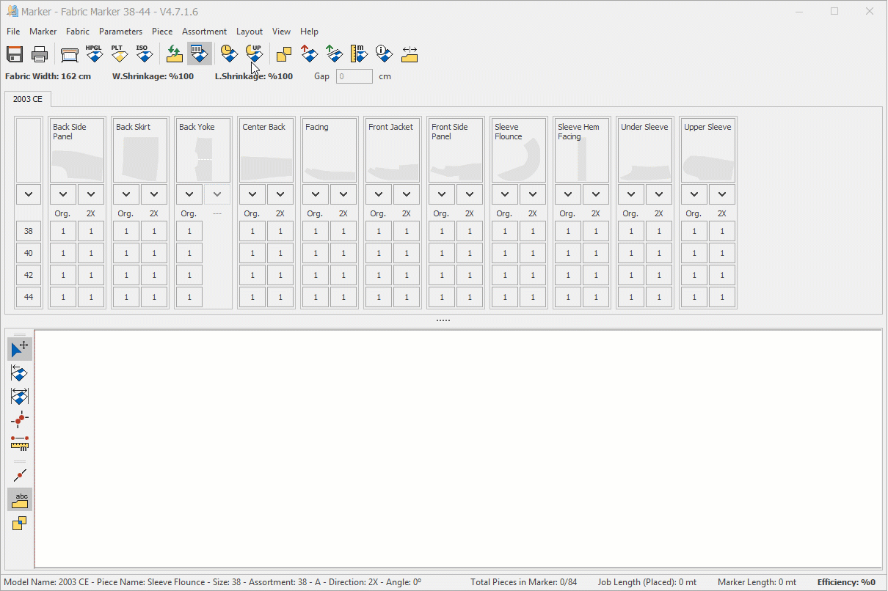Image resolution: width=888 pixels, height=591 pixels.
Task: Click Back Yoke quantity for size 44
Action: pos(189,297)
